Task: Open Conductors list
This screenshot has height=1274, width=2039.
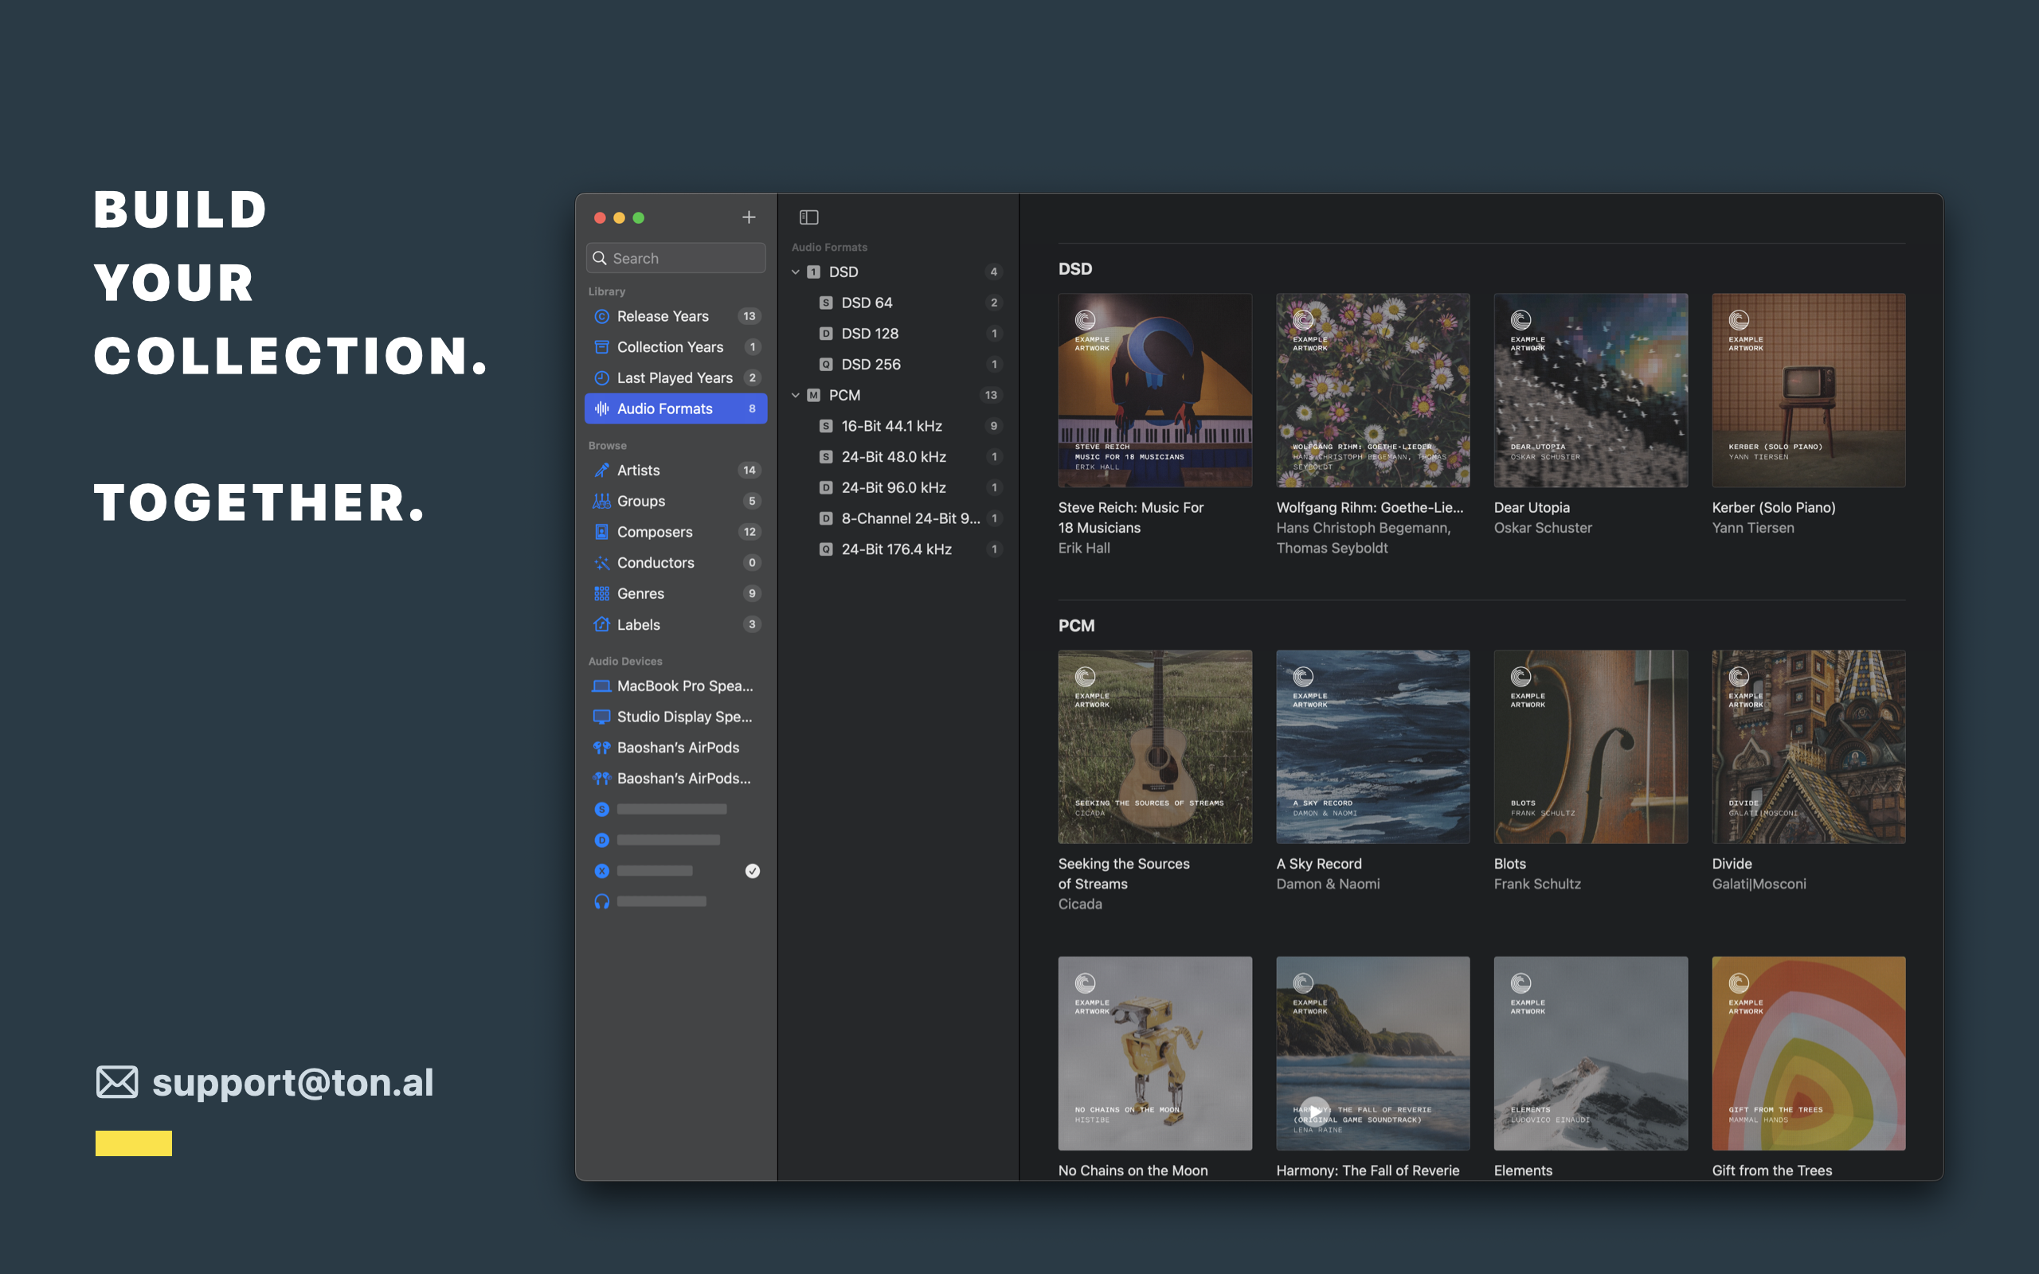Action: (675, 563)
